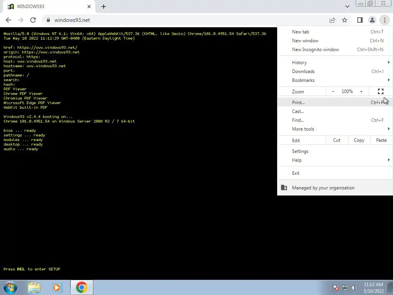The image size is (393, 295).
Task: Select New window menu entry
Action: [335, 41]
